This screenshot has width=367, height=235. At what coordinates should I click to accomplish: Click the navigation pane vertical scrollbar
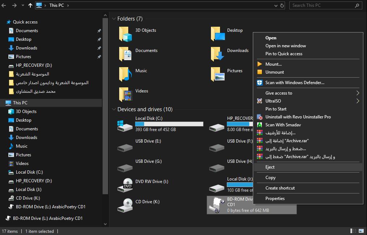pyautogui.click(x=105, y=108)
